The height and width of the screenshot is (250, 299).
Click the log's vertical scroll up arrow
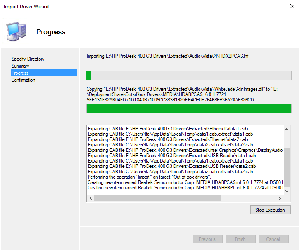(287, 129)
